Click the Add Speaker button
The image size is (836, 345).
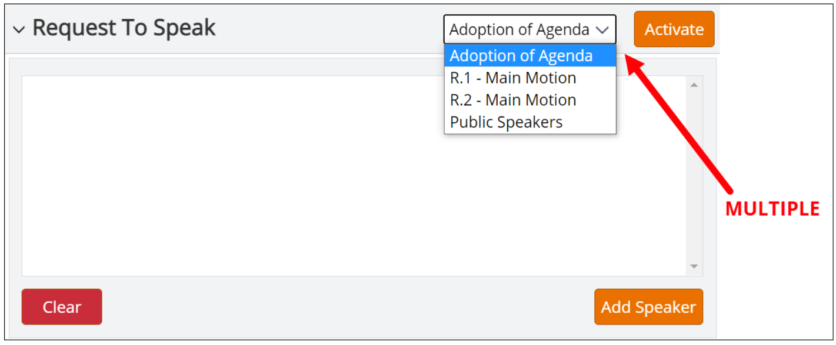648,307
